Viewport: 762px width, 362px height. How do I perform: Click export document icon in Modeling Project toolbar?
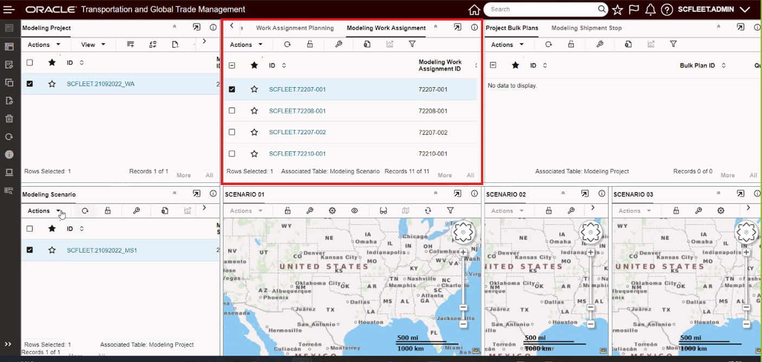click(175, 44)
